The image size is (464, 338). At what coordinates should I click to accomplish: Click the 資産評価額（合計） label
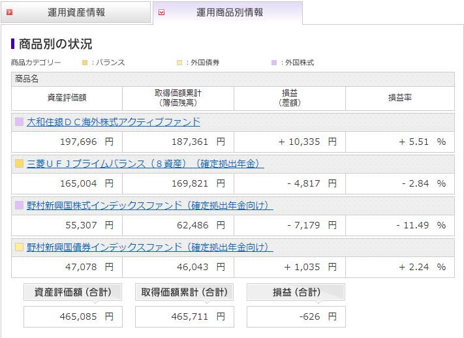tap(73, 292)
